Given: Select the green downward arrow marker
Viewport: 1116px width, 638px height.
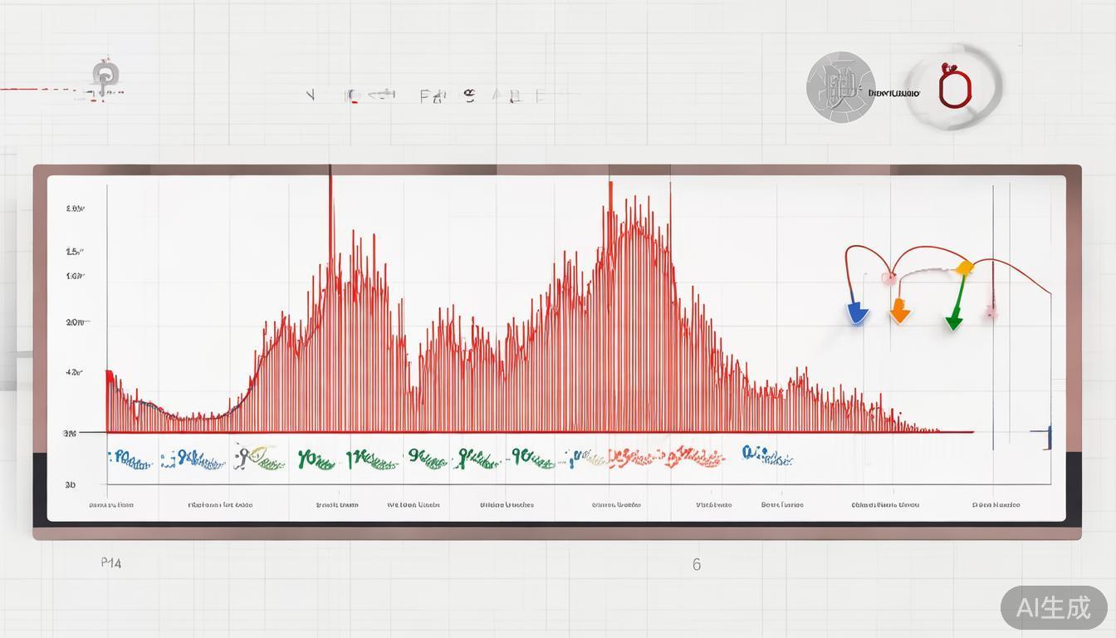Looking at the screenshot, I should coord(954,319).
